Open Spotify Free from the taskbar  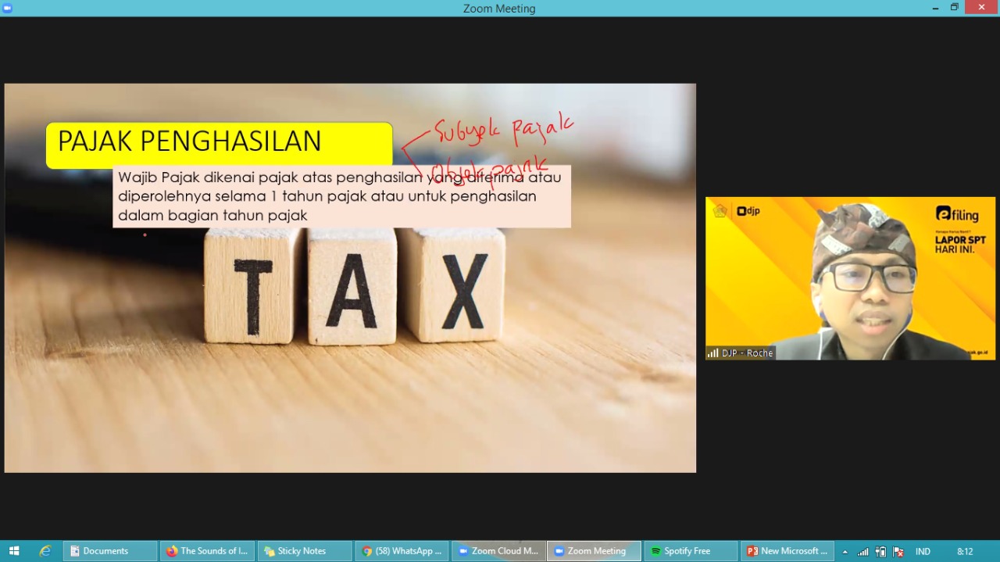point(691,551)
